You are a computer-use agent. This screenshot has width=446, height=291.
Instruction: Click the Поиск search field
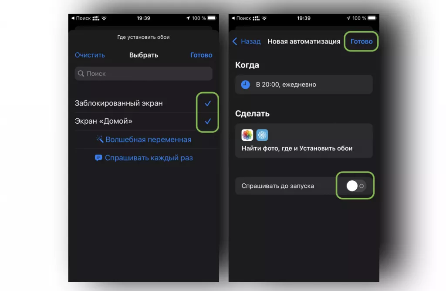pyautogui.click(x=143, y=73)
